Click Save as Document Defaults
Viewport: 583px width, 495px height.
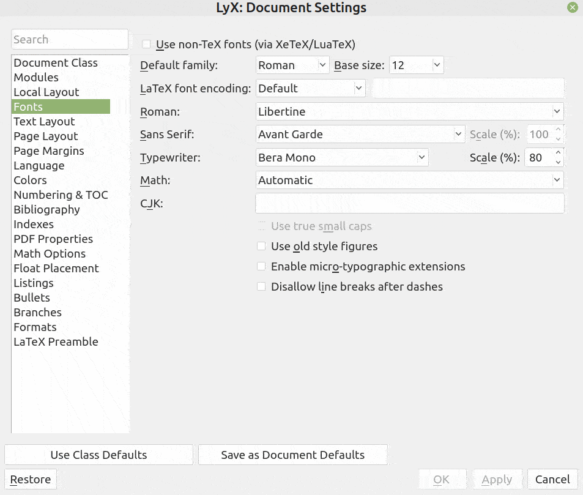pos(292,455)
